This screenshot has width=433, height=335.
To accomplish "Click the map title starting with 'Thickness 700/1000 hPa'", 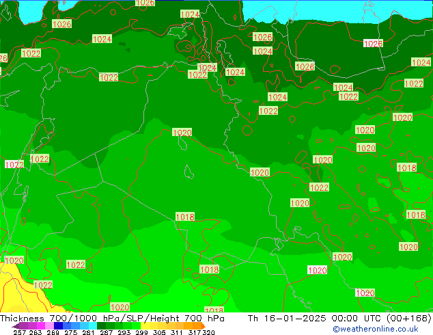I will point(112,318).
